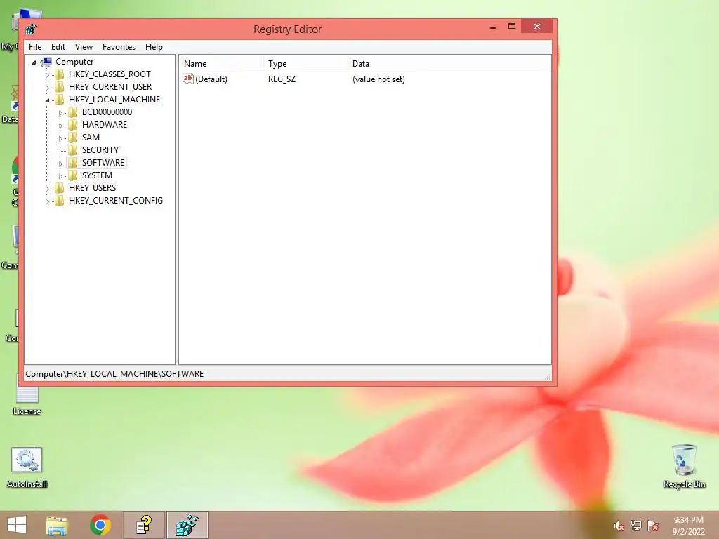Image resolution: width=719 pixels, height=539 pixels.
Task: Click the (value not set) data cell
Action: (x=378, y=79)
